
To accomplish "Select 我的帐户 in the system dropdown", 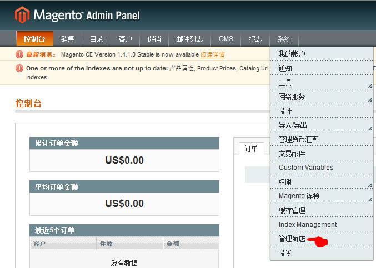I will click(x=322, y=54).
